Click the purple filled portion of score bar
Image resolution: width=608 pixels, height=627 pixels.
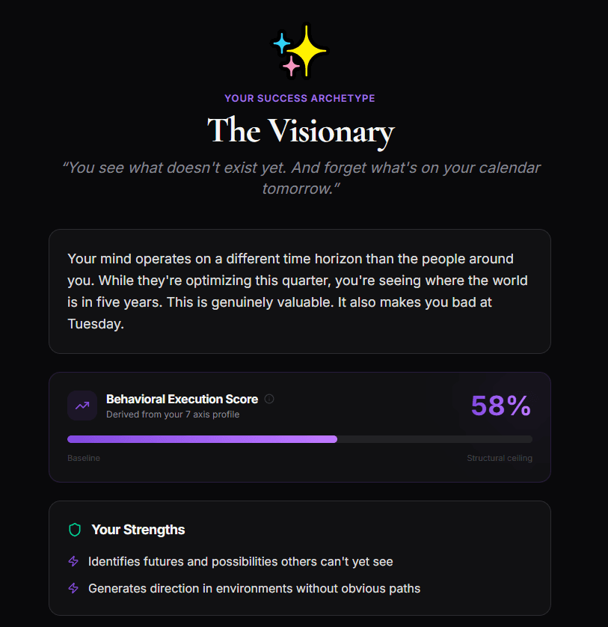tap(202, 439)
